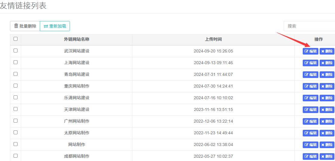Check the 2022-06-02 网站制作 row checkbox
This screenshot has height=161, width=335.
pos(16,144)
